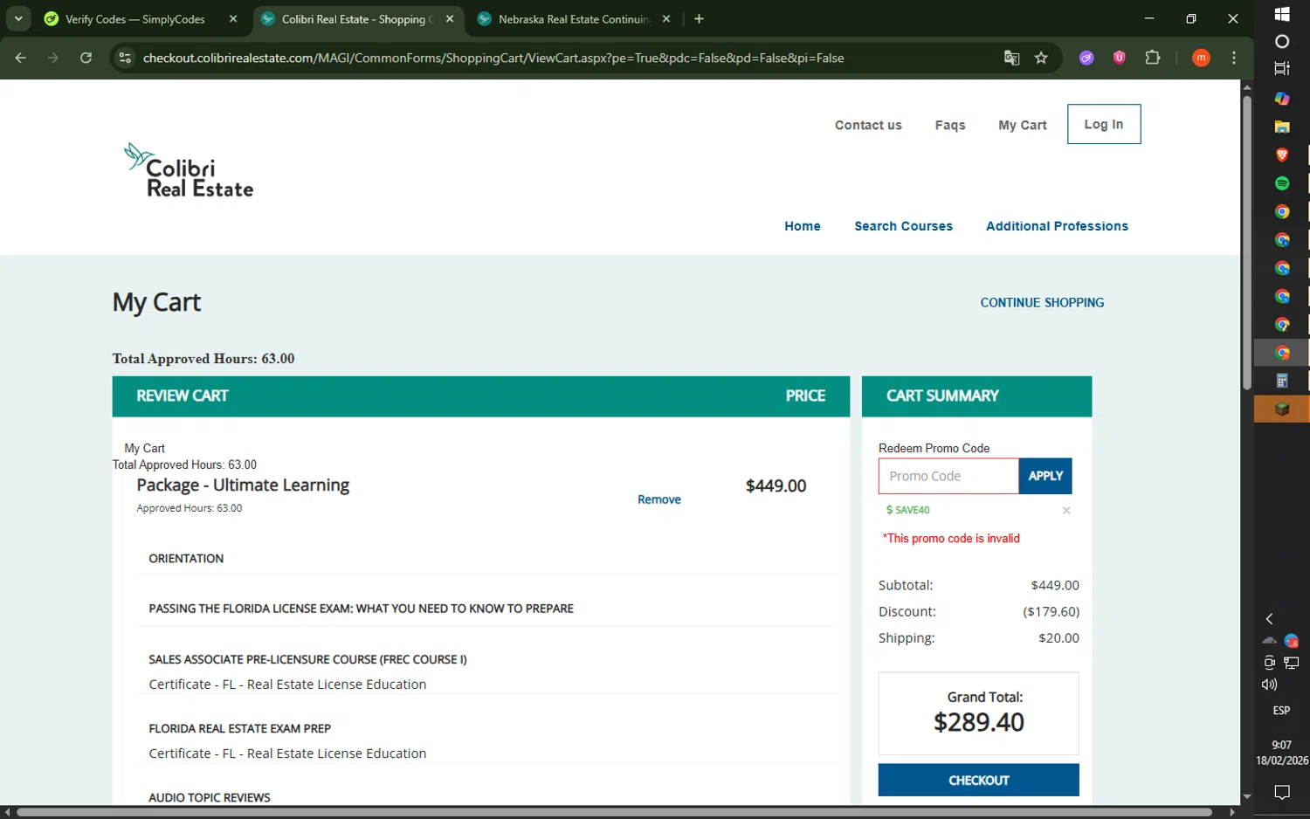
Task: Remove the SAVE40 promo code
Action: [1065, 510]
